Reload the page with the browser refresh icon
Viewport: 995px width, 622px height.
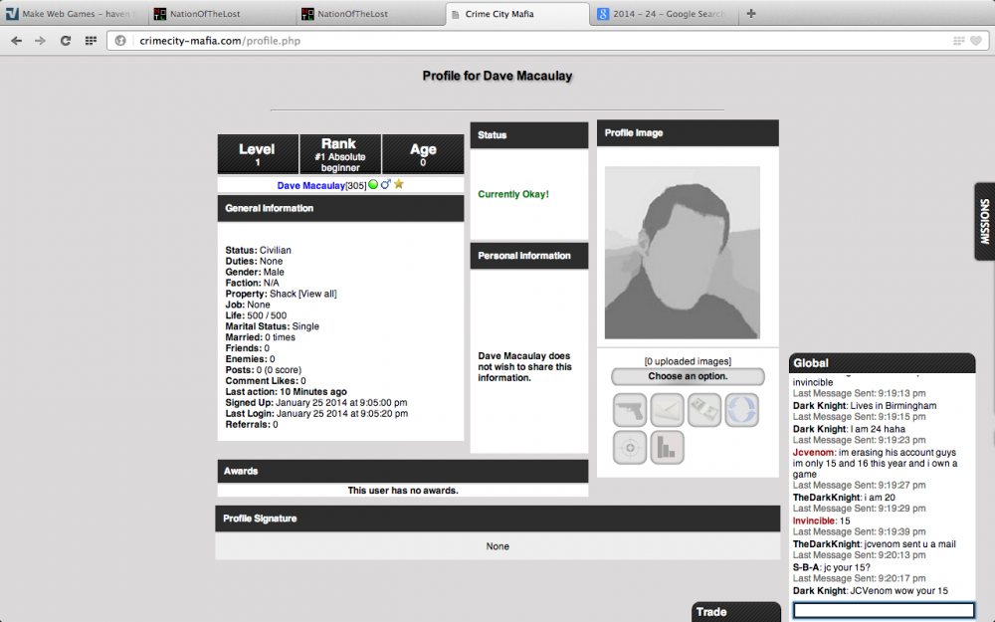pos(65,42)
